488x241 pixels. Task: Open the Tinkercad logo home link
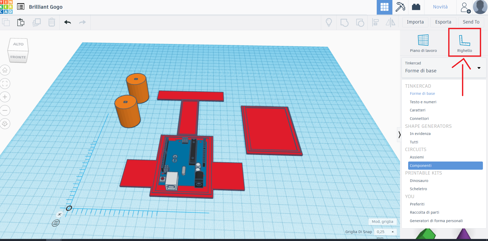point(6,7)
